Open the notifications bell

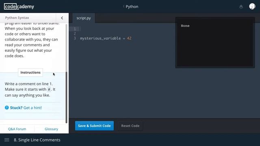pos(241,7)
